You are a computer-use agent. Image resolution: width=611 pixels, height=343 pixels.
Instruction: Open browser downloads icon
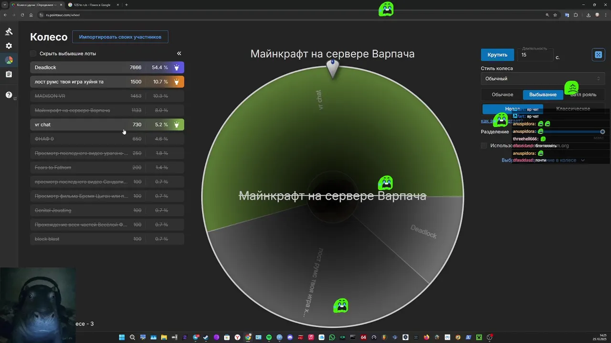pyautogui.click(x=589, y=15)
